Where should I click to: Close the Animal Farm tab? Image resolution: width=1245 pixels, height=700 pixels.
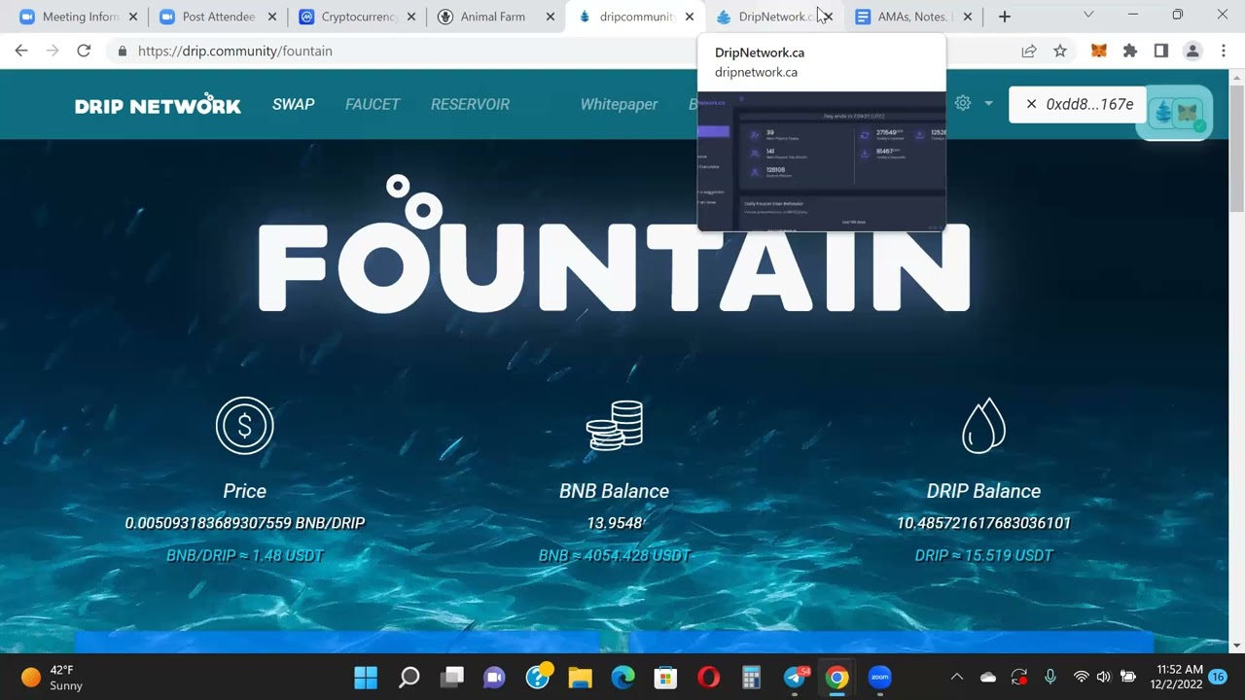click(550, 17)
